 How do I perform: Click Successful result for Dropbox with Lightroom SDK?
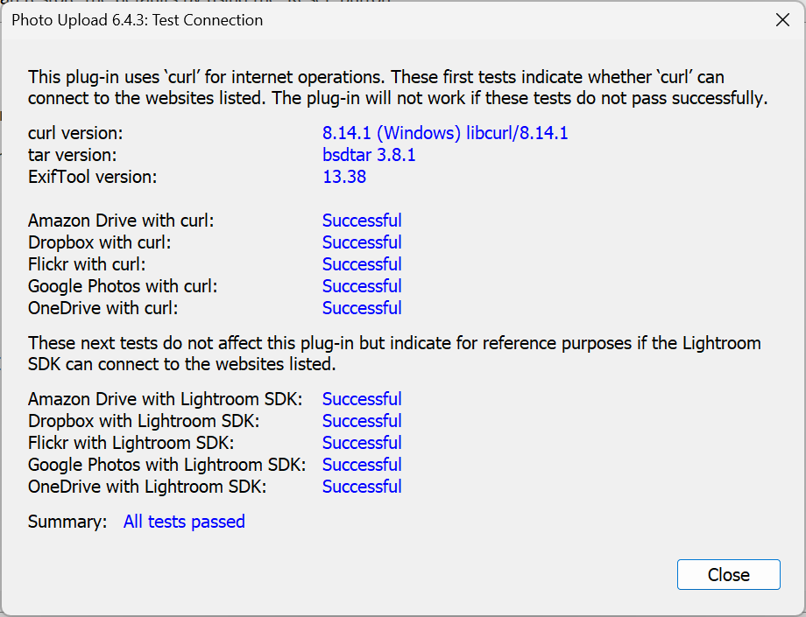(x=362, y=421)
